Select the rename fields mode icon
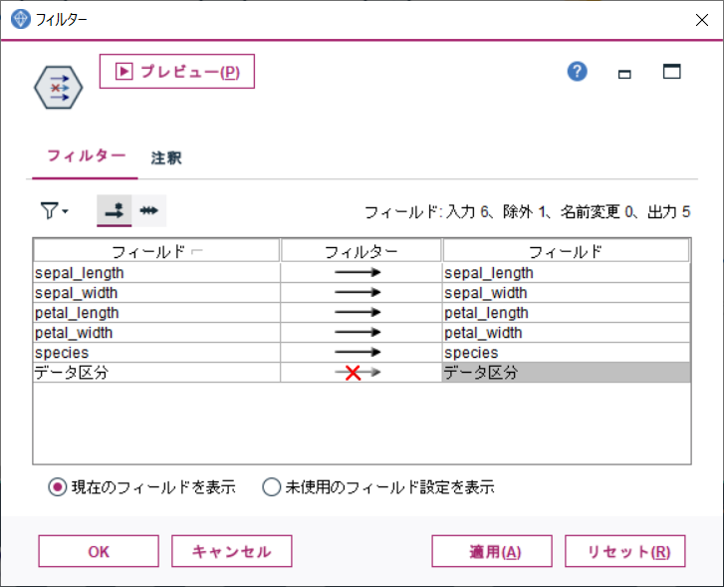724x587 pixels. click(x=148, y=210)
